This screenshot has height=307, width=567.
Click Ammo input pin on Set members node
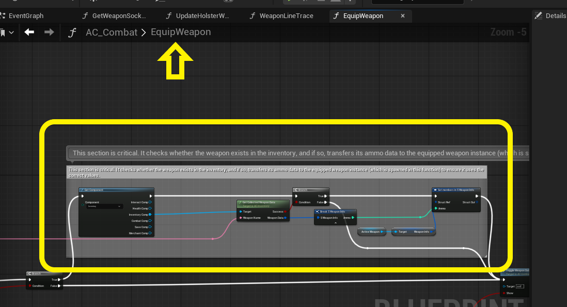point(436,208)
